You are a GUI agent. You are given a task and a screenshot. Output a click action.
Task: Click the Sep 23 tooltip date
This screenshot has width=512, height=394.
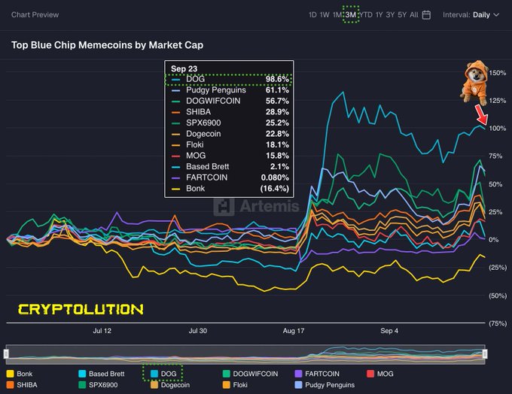184,69
